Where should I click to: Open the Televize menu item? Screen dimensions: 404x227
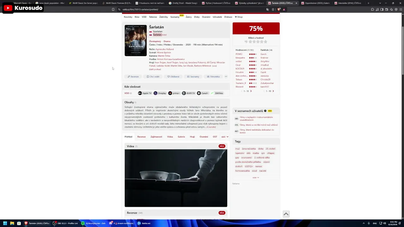(153, 17)
